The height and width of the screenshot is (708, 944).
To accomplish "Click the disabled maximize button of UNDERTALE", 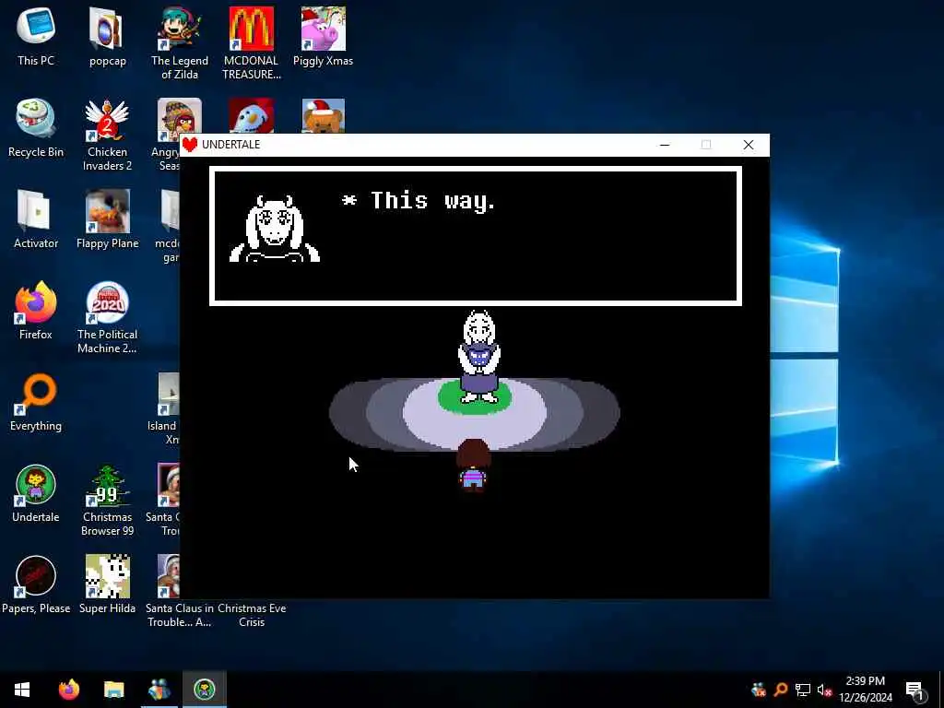I will click(706, 145).
